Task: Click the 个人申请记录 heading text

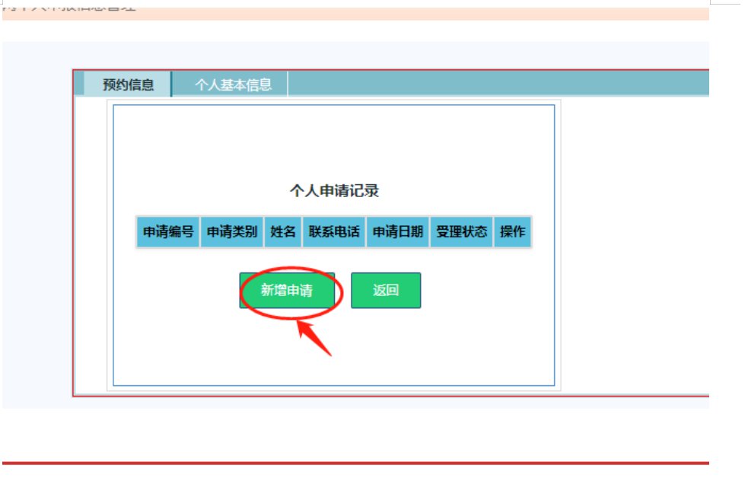Action: tap(333, 190)
